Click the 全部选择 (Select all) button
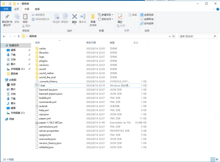The image size is (220, 162). 147,15
